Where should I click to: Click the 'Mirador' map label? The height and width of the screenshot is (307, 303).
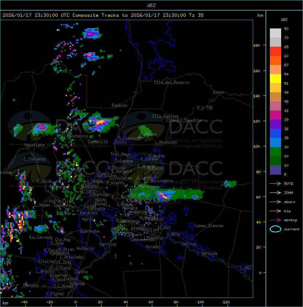pos(153,247)
